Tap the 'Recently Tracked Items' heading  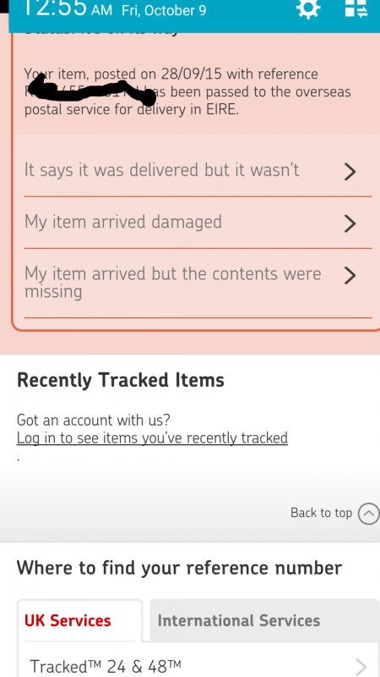coord(121,380)
